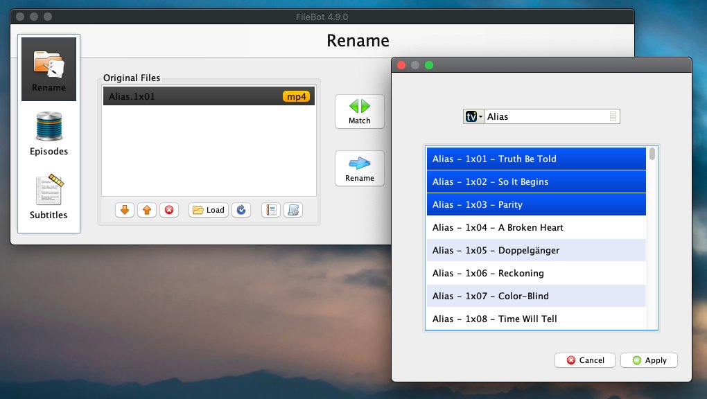Click the Apply button in dialog
This screenshot has height=399, width=707.
649,360
